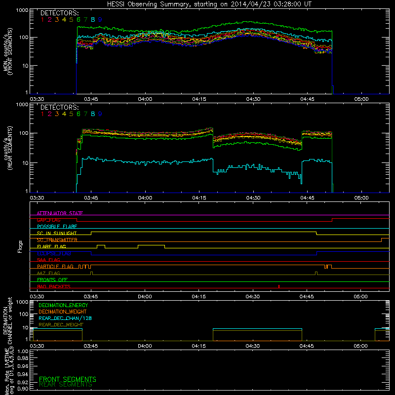The height and width of the screenshot is (395, 395).
Task: Select orange detector 3 in front segments legend
Action: pyautogui.click(x=57, y=20)
